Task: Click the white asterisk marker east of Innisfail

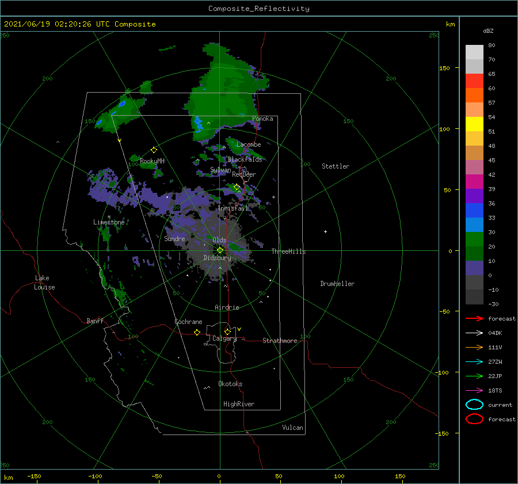Action: point(273,197)
